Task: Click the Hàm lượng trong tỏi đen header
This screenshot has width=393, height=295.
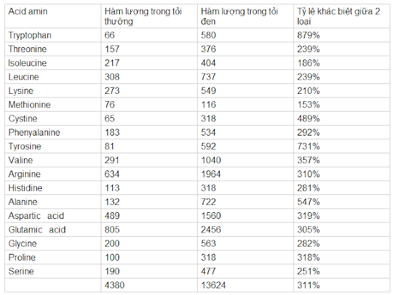Action: pyautogui.click(x=239, y=17)
